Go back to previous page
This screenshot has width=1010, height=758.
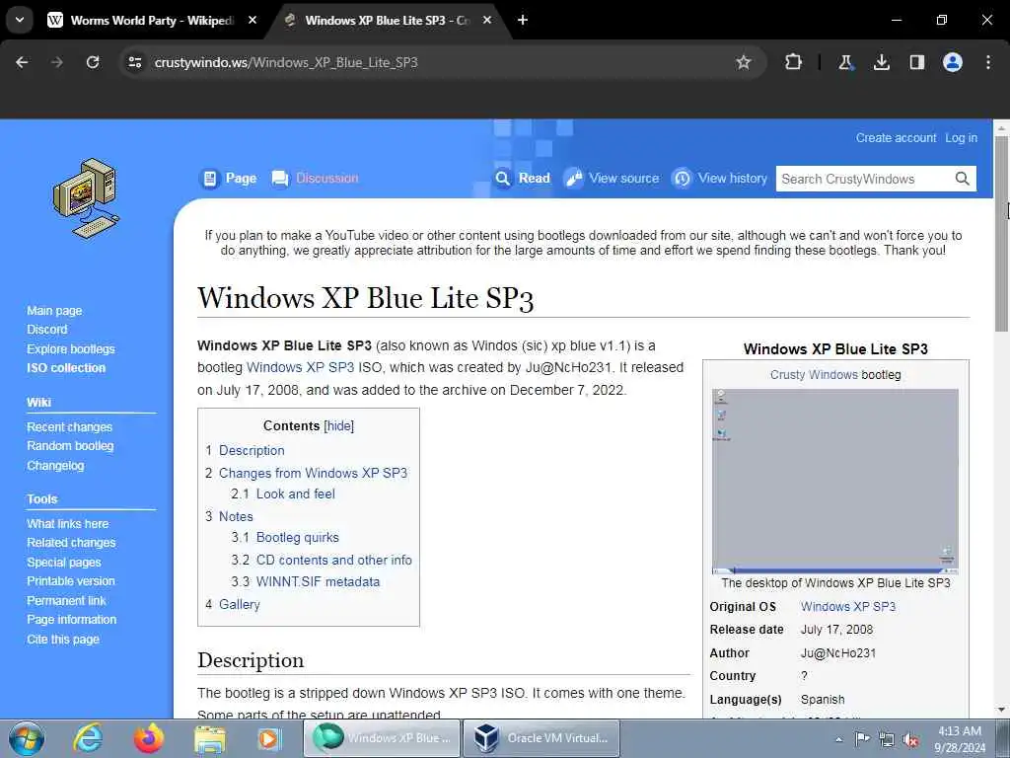point(22,62)
